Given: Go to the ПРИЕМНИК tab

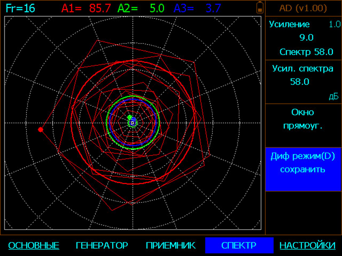Looking at the screenshot, I should click(x=171, y=245).
